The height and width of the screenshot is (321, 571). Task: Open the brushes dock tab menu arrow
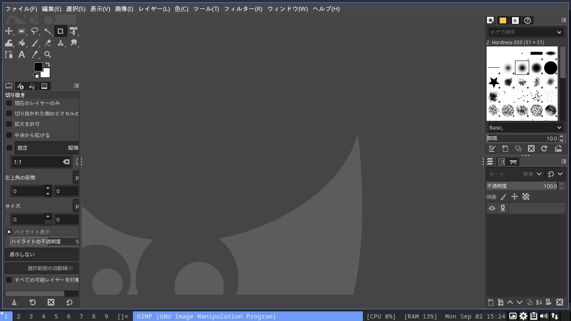(x=564, y=20)
